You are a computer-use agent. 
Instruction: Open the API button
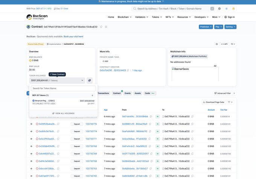tap(224, 44)
